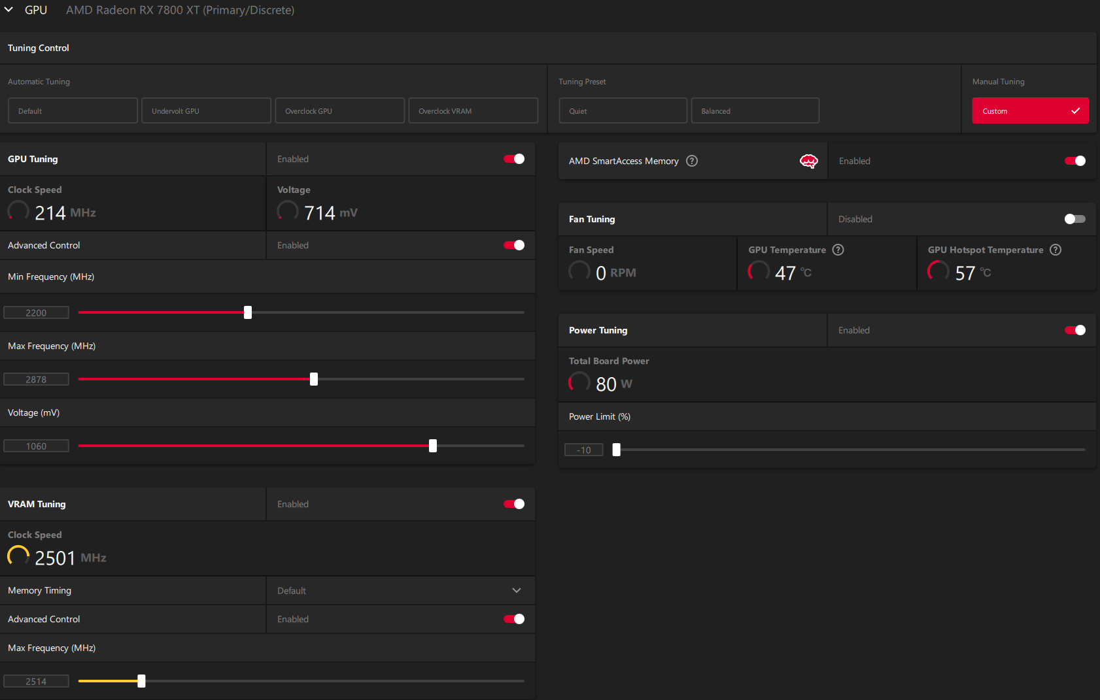Toggle the GPU Tuning switch

click(x=514, y=159)
